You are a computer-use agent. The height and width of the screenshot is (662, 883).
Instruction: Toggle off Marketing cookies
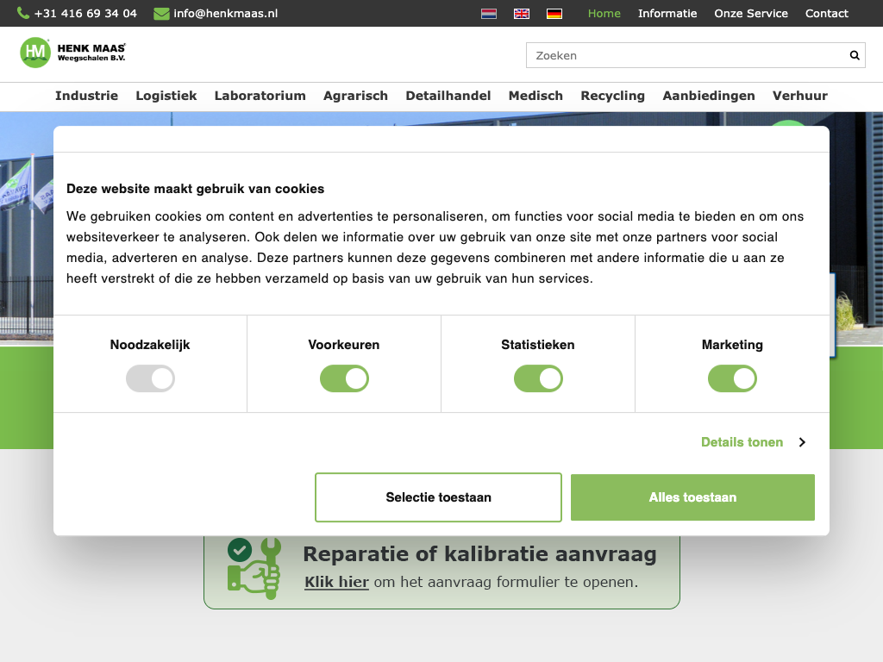coord(732,378)
